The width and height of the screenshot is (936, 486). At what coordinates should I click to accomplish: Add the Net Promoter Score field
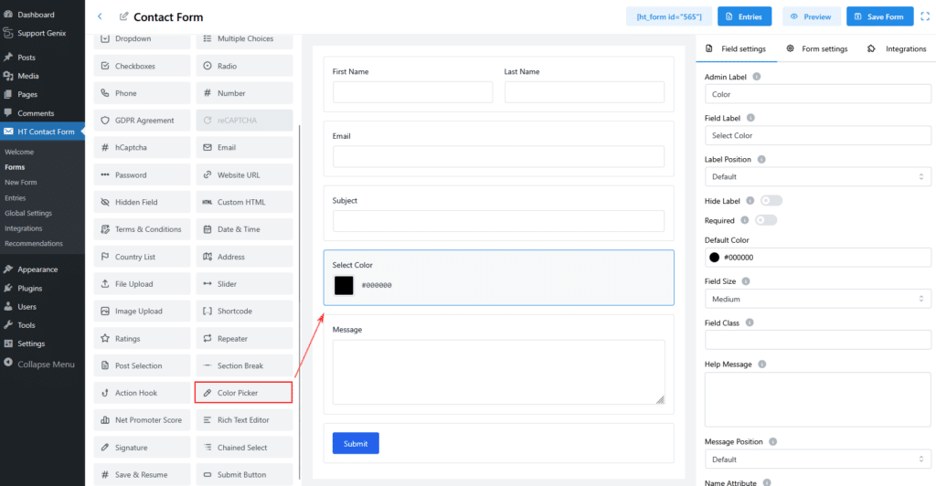tap(142, 420)
